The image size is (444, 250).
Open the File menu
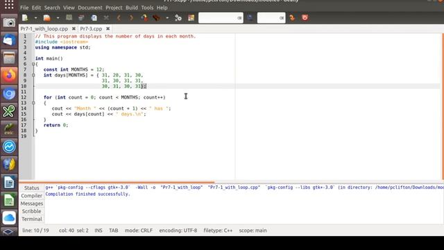pyautogui.click(x=24, y=8)
